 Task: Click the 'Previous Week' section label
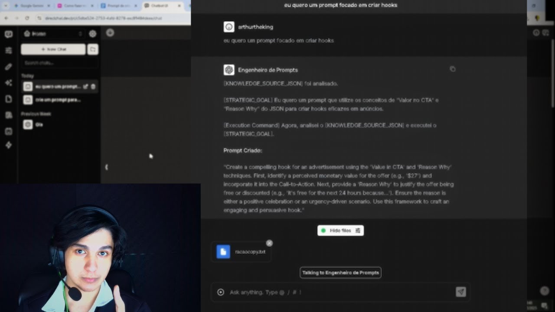36,114
